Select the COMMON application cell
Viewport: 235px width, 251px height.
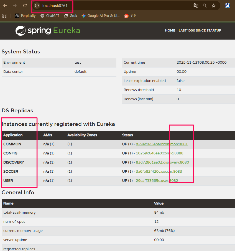coord(12,144)
